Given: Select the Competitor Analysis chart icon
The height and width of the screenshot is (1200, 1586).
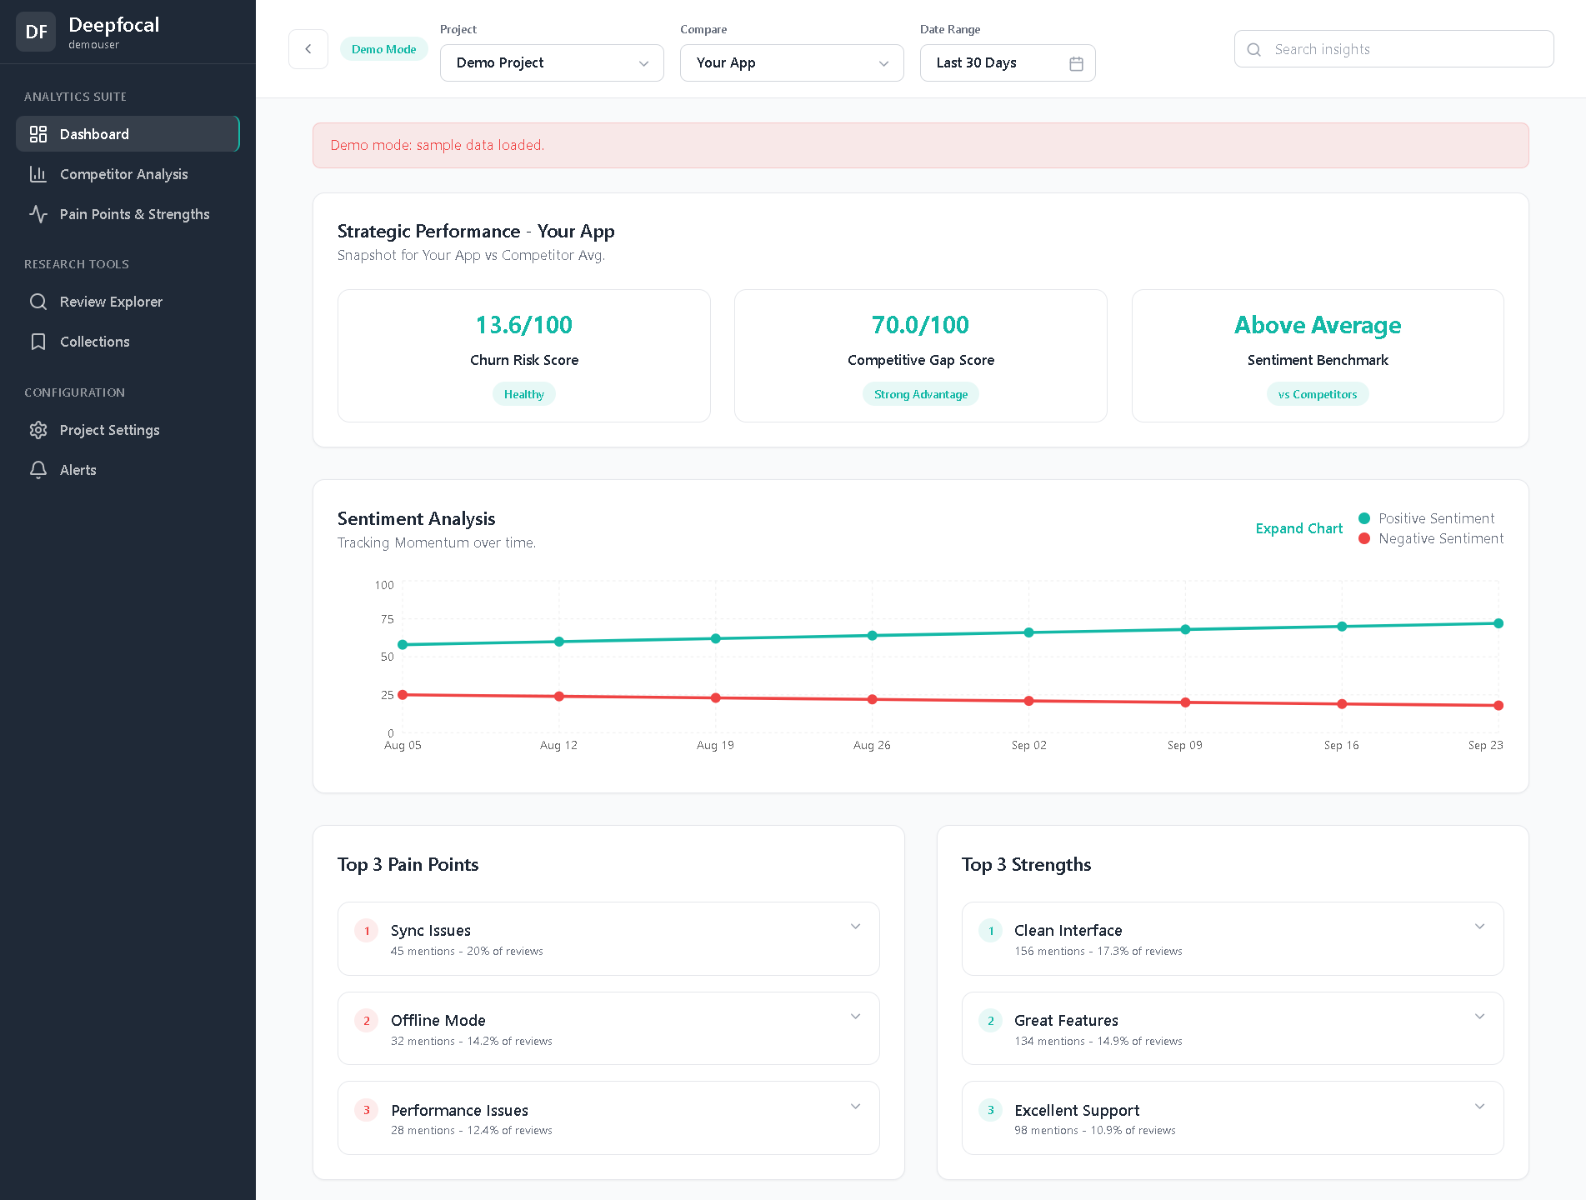Looking at the screenshot, I should (38, 173).
